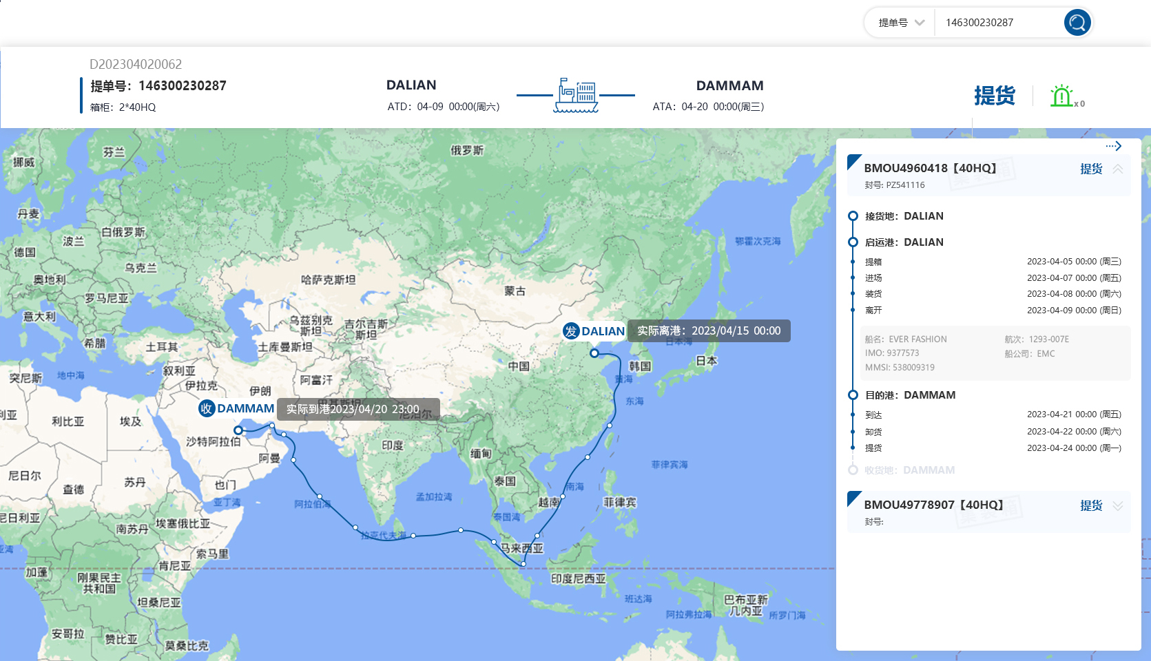Select the 提箱 event row
Screen dimensions: 1151x661
point(993,262)
